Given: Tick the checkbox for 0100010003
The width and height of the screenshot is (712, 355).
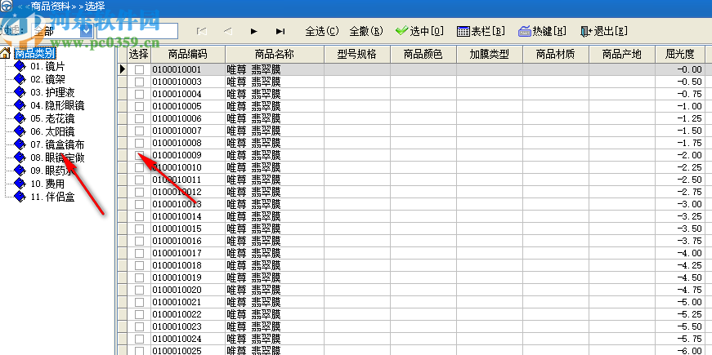Looking at the screenshot, I should [140, 82].
